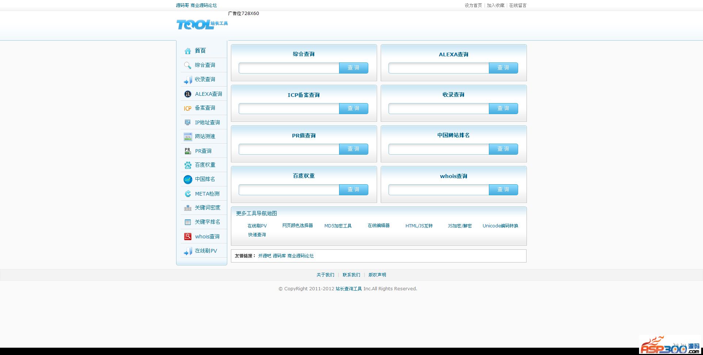Click the TOOL 站长工具 logo
Image resolution: width=703 pixels, height=355 pixels.
pos(202,24)
